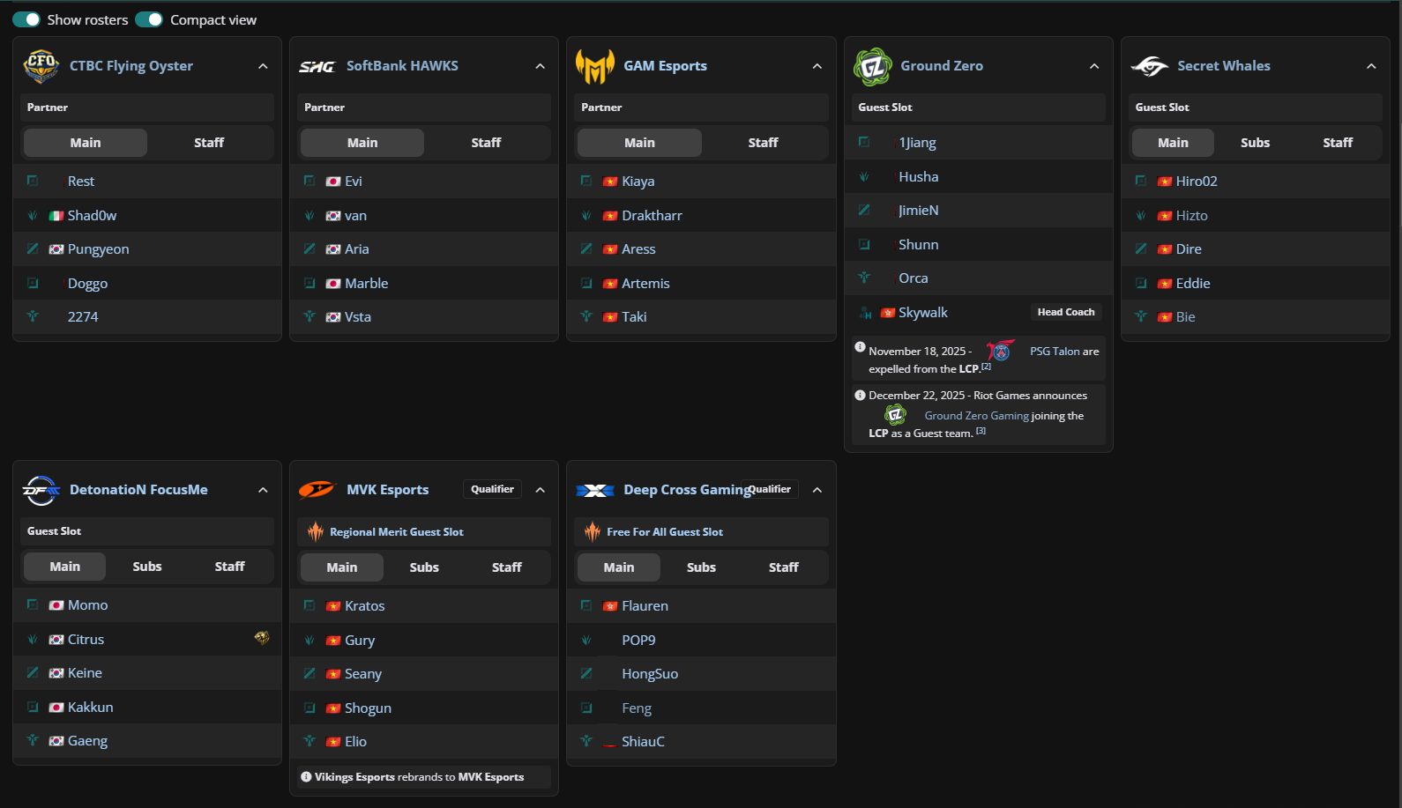This screenshot has width=1402, height=808.
Task: Click the Qualifier badge on Deep Cross Gaming
Action: point(770,489)
